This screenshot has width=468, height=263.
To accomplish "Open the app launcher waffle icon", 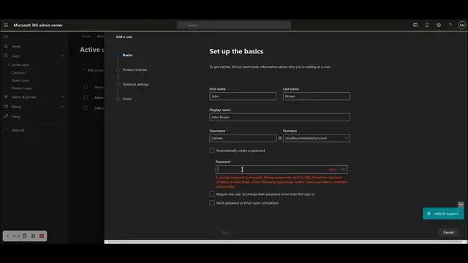I will click(6, 25).
